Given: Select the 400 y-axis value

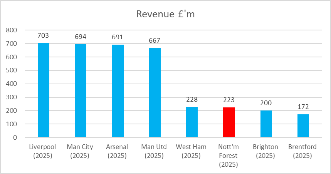Looking at the screenshot, I should [12, 84].
